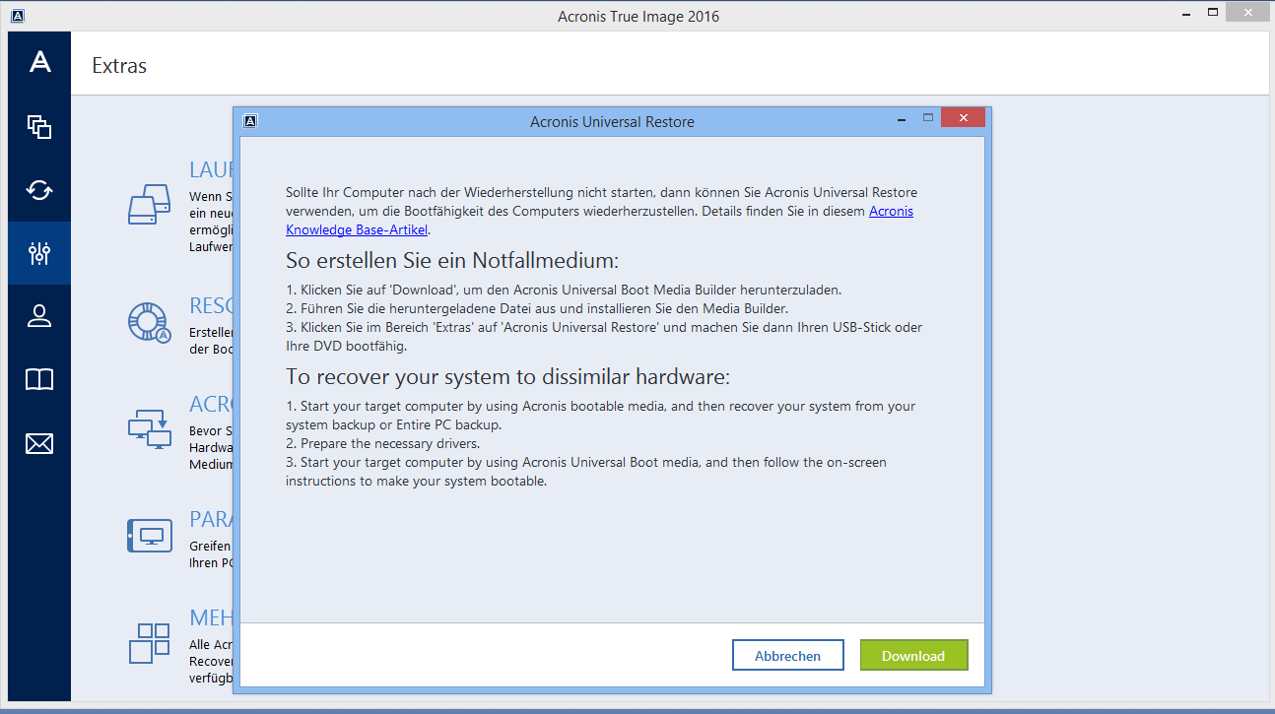Open the Account person icon

click(39, 316)
